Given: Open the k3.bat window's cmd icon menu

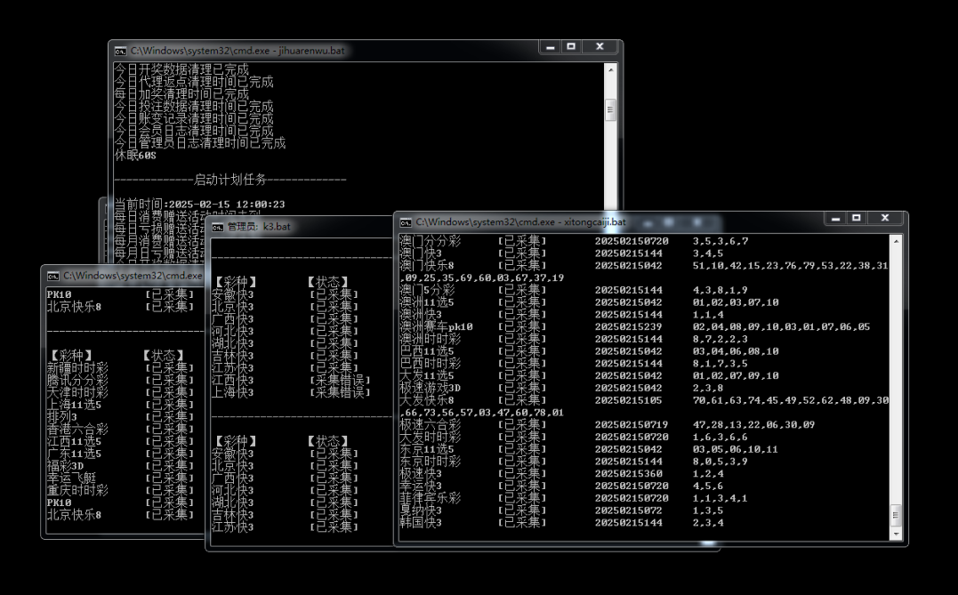Looking at the screenshot, I should [216, 227].
